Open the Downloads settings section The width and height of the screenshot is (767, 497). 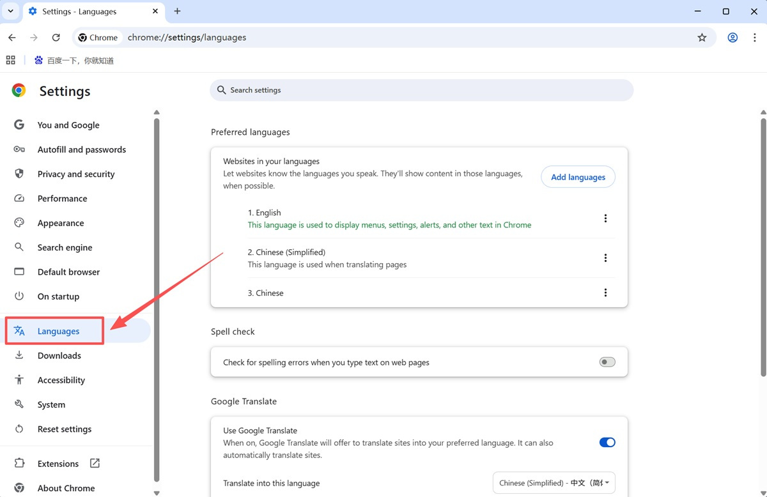(59, 356)
